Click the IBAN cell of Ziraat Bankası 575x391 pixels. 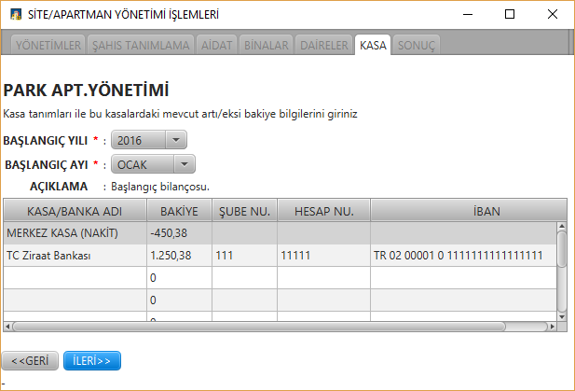pos(463,255)
